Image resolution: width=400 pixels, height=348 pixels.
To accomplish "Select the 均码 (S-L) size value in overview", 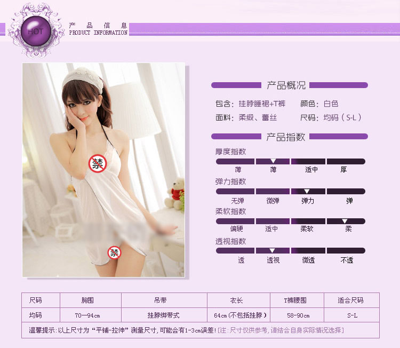I will click(342, 117).
